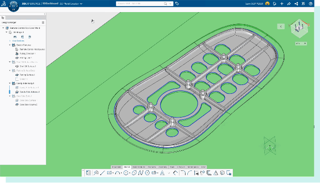Select the Circle sketch tool
Image resolution: width=320 pixels, height=183 pixels.
[126, 173]
